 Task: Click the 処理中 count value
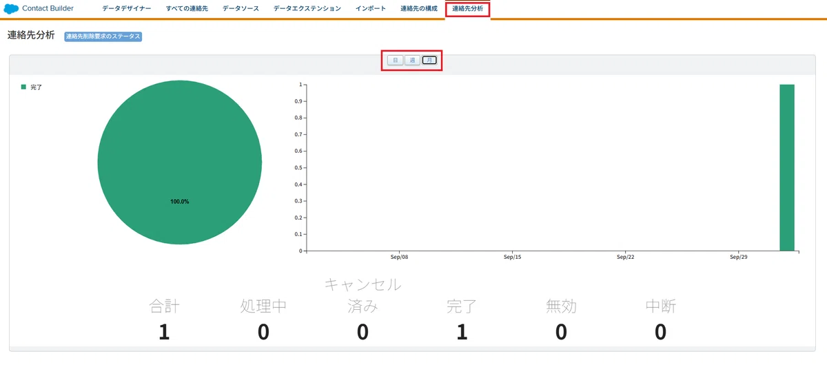click(x=263, y=332)
